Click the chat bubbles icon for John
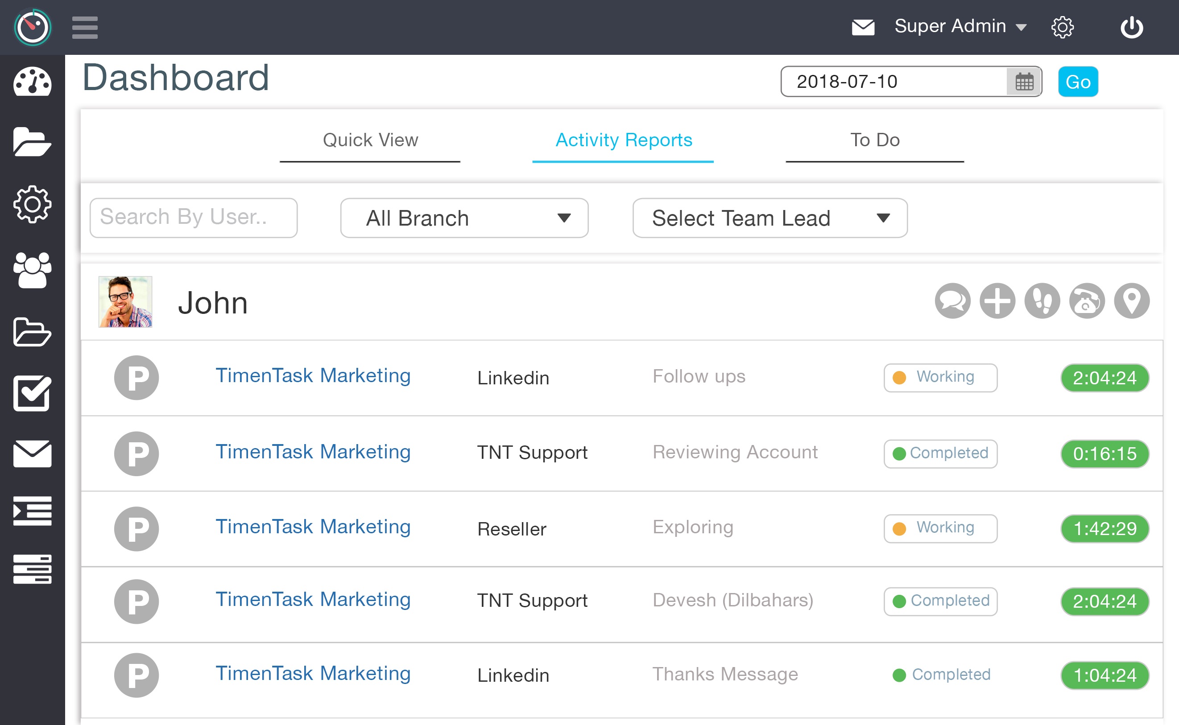 coord(953,301)
